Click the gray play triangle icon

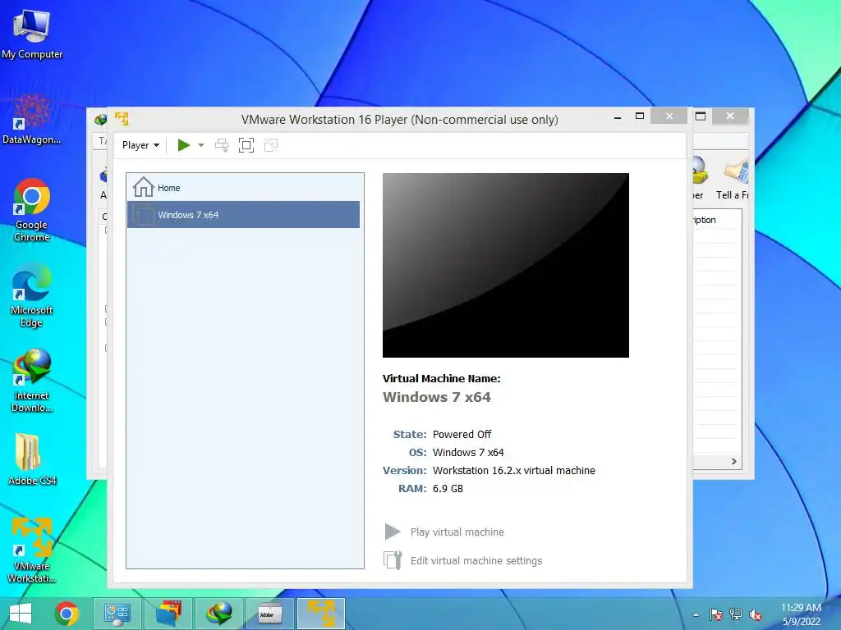[x=393, y=532]
